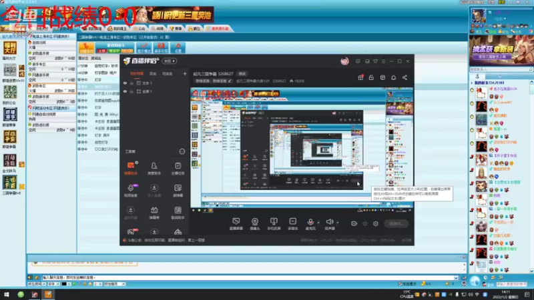Switch to the second scene tab
This screenshot has height=300, width=534.
153,74
